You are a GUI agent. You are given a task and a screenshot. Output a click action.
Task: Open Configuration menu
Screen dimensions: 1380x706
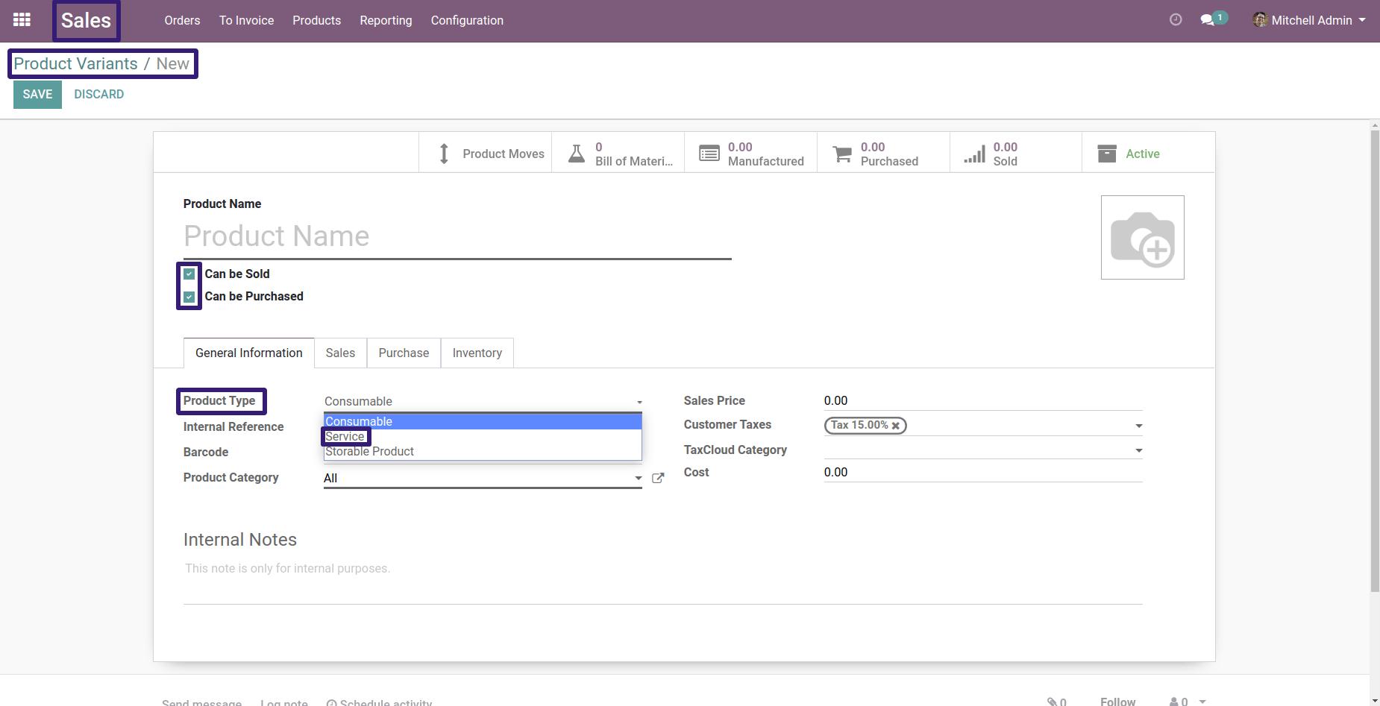(467, 20)
